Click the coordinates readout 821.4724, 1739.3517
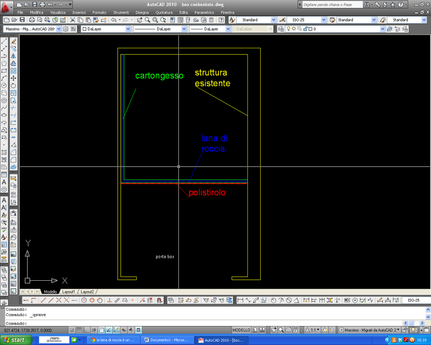Image resolution: width=431 pixels, height=345 pixels. click(28, 330)
